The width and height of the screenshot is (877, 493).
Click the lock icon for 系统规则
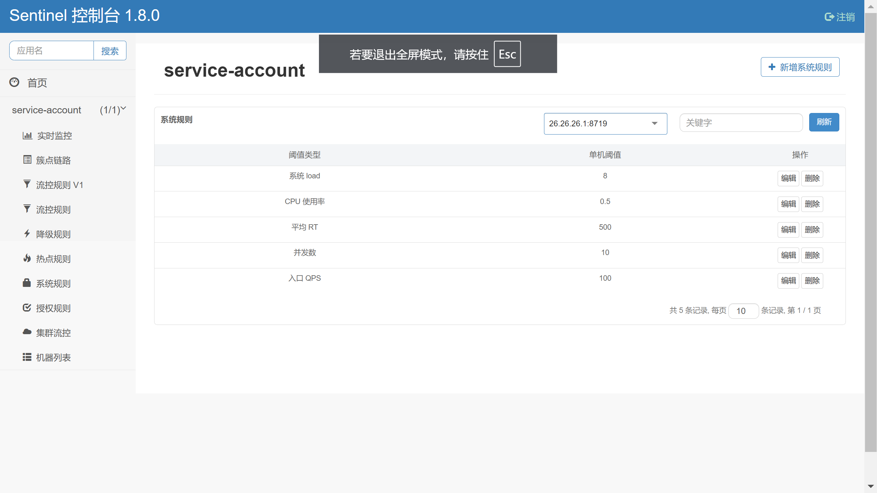pyautogui.click(x=27, y=283)
